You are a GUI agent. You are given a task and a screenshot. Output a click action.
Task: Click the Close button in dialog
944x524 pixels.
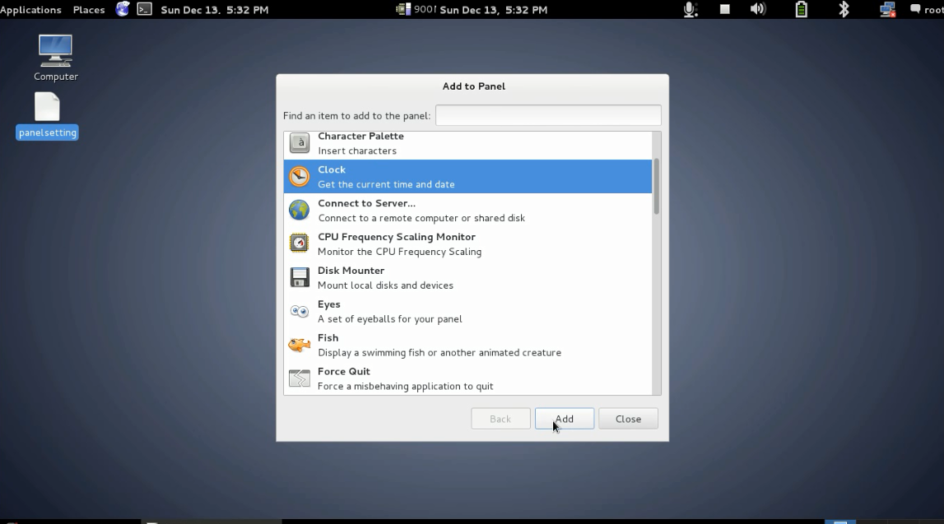pyautogui.click(x=628, y=419)
